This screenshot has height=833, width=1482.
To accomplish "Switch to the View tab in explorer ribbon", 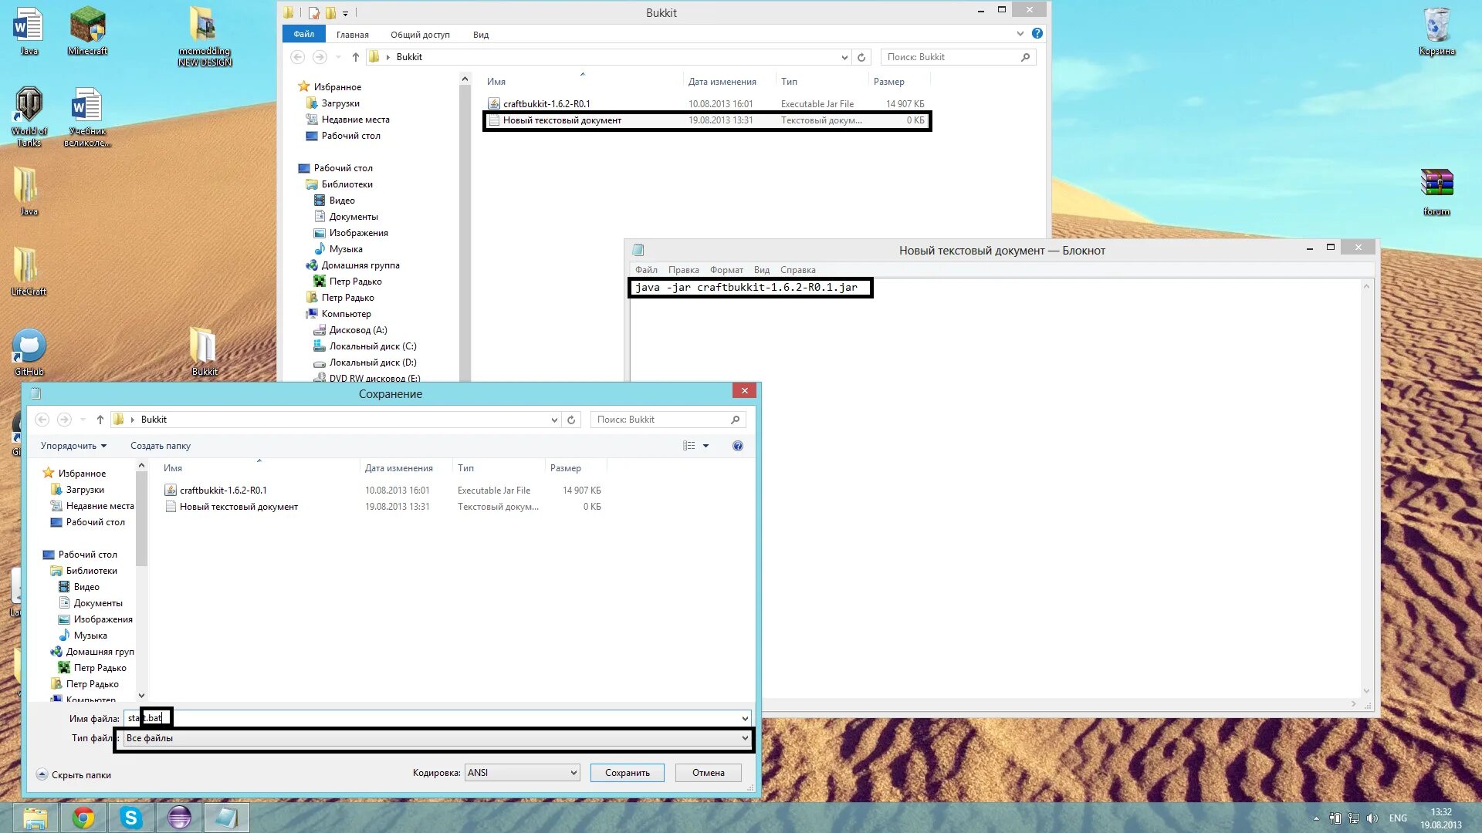I will tap(480, 35).
